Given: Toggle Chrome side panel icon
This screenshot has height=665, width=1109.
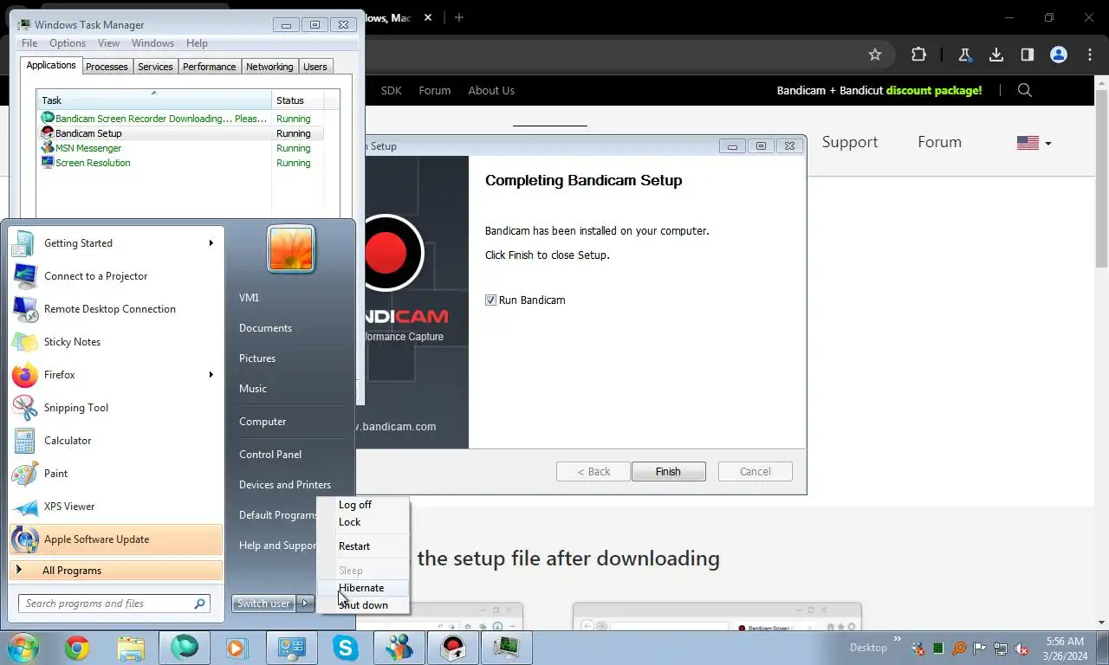Looking at the screenshot, I should 1028,55.
